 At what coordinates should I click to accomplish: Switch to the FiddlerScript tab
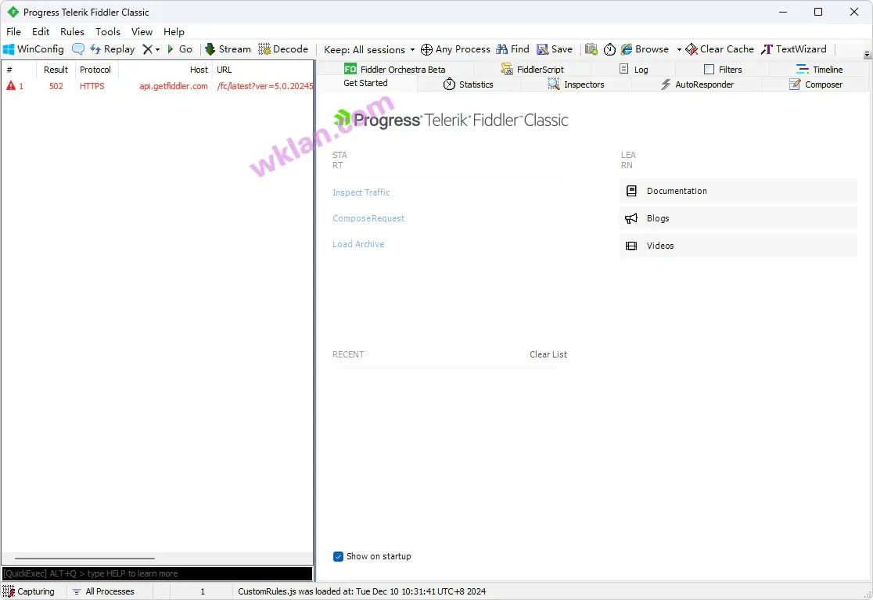(532, 70)
